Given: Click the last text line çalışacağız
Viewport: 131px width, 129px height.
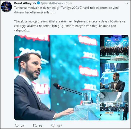Looking at the screenshot, I should [22, 30].
